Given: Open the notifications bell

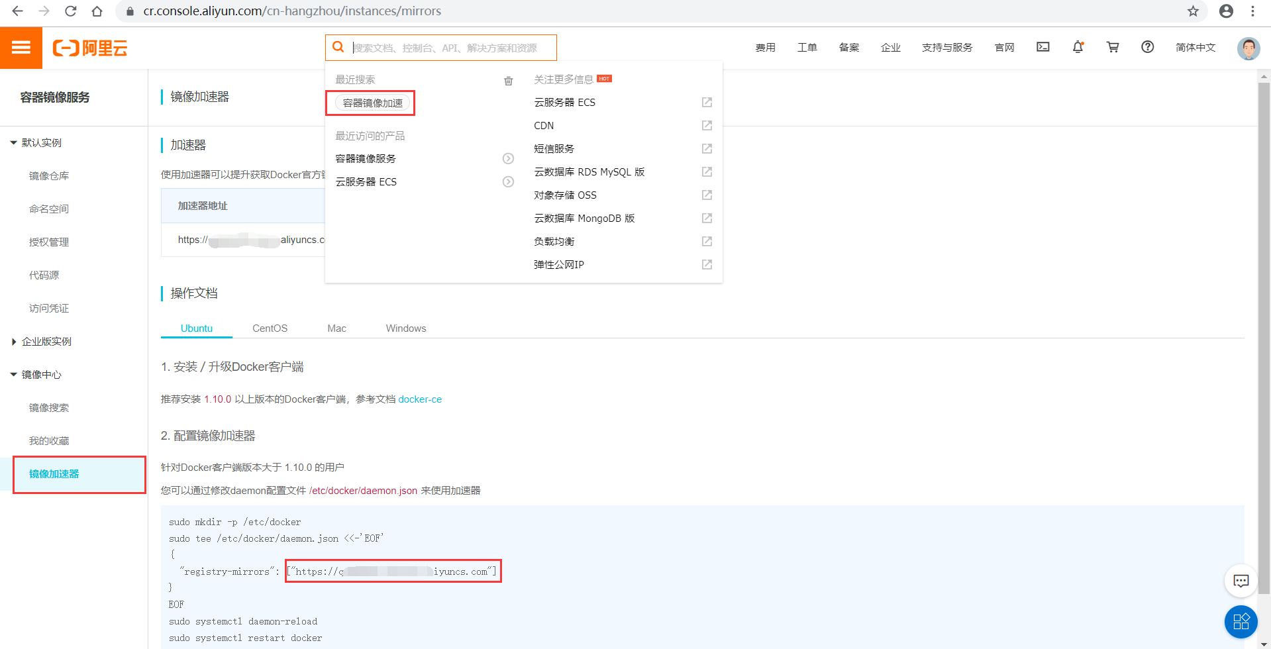Looking at the screenshot, I should pos(1078,47).
